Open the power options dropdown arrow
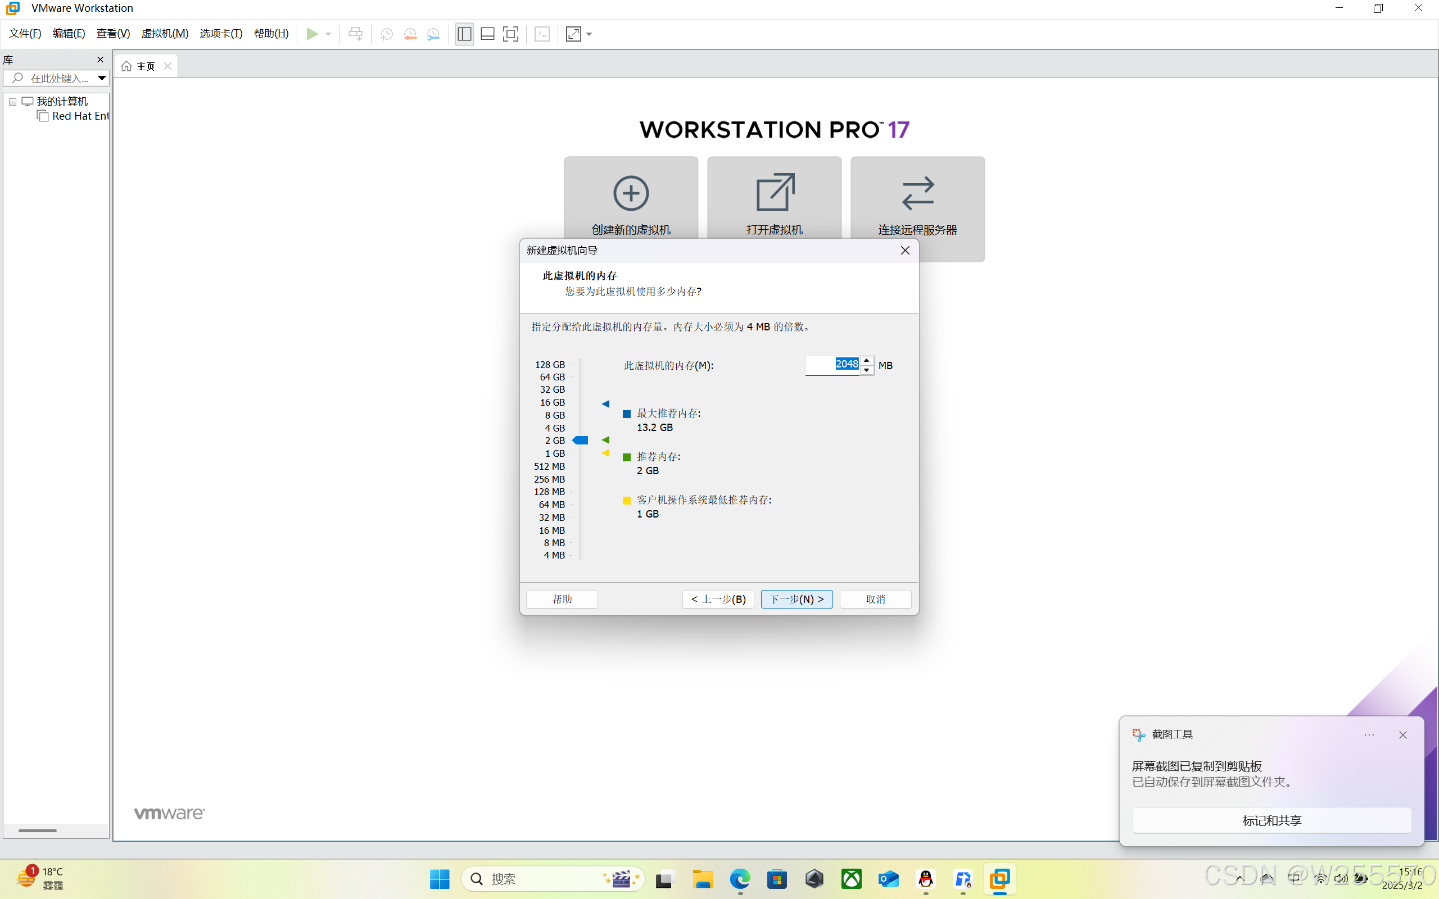This screenshot has width=1439, height=899. coord(328,34)
